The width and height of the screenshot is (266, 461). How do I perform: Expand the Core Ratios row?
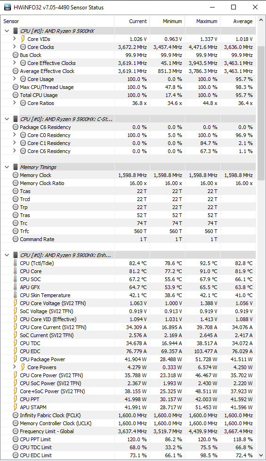15,103
